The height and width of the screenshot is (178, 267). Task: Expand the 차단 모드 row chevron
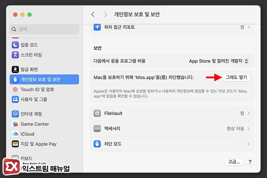(x=248, y=144)
